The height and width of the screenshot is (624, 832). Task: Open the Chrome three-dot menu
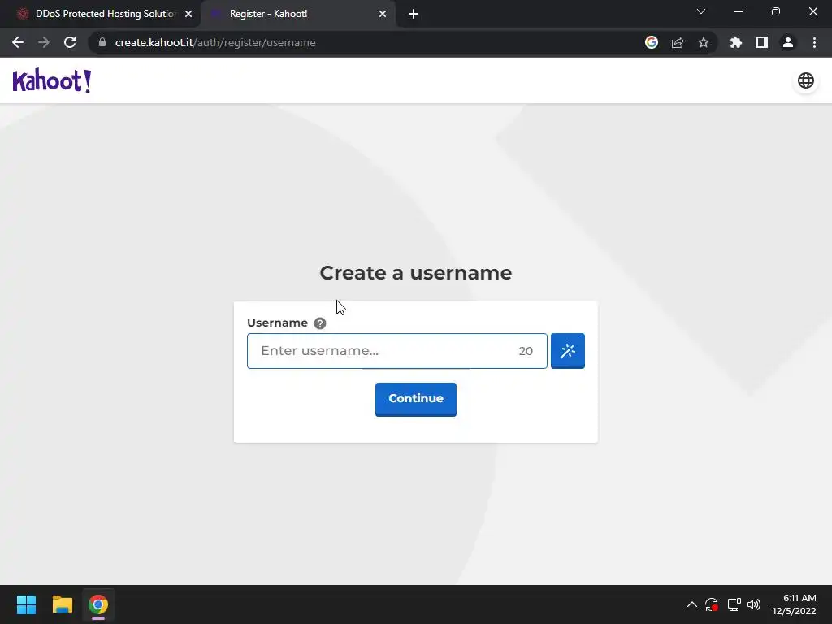click(814, 42)
